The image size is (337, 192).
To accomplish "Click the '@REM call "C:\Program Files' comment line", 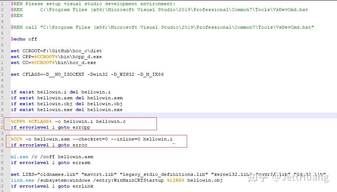I will (162, 27).
